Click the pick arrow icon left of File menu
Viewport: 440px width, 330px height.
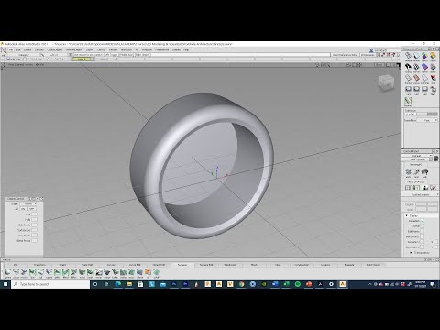coord(4,49)
